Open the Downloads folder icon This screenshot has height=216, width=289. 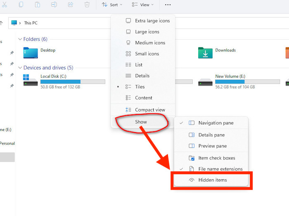[205, 53]
